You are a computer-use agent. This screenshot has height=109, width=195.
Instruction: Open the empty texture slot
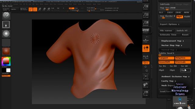6,43
